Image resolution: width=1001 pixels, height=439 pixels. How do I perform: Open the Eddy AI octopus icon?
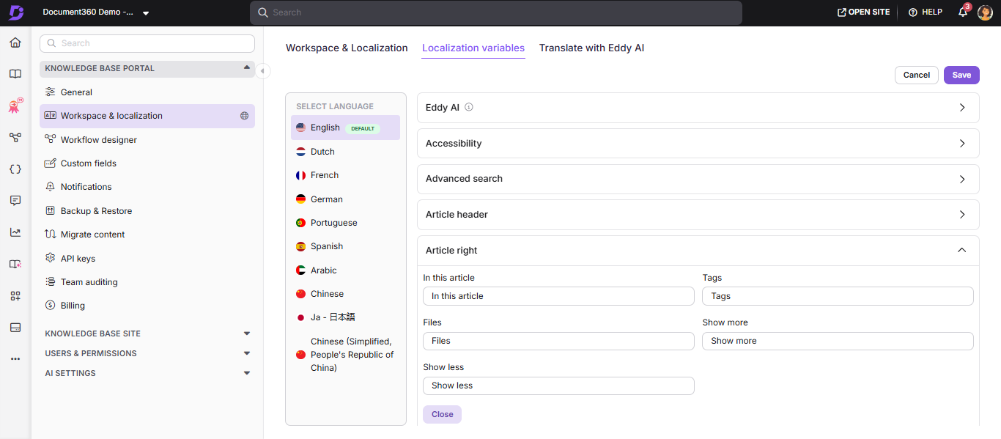15,106
